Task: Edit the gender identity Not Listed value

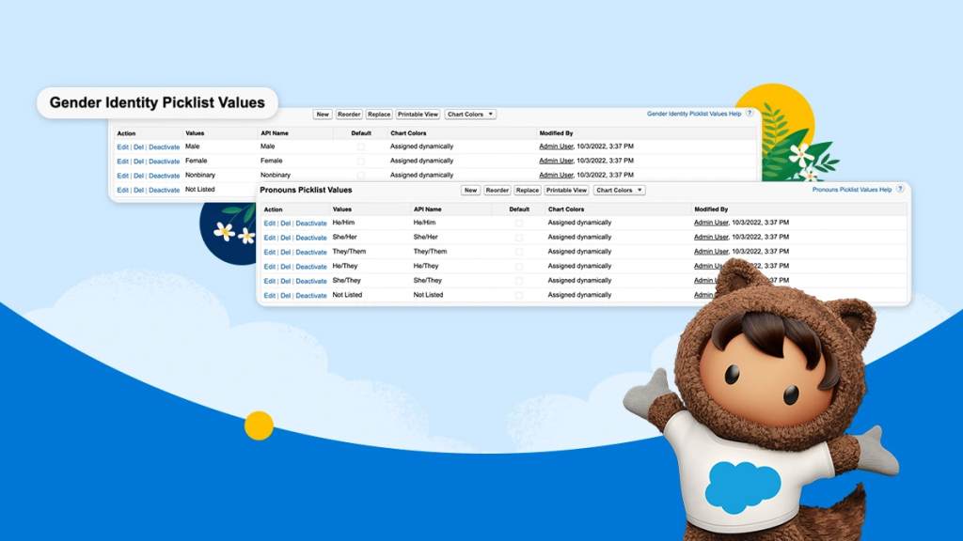Action: pos(123,190)
